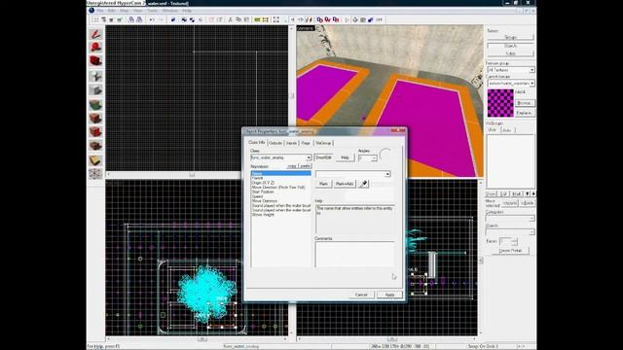Toggle the SmartEdit button
This screenshot has width=623, height=350.
[324, 157]
